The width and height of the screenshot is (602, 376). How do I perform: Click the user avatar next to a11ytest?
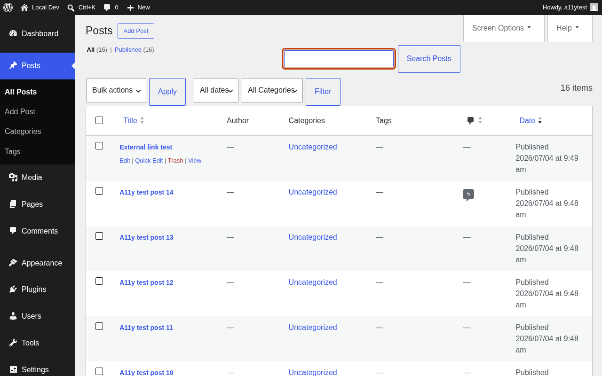tap(594, 7)
